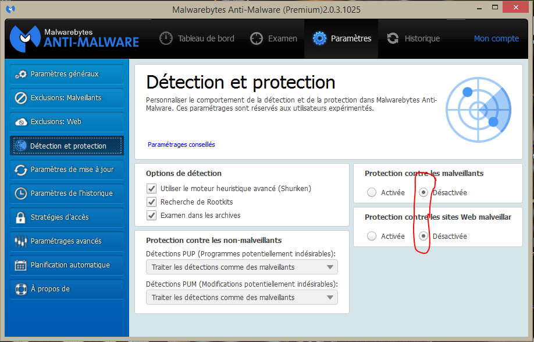The height and width of the screenshot is (342, 534).
Task: Click the Paramétrages conseillés link
Action: (181, 144)
